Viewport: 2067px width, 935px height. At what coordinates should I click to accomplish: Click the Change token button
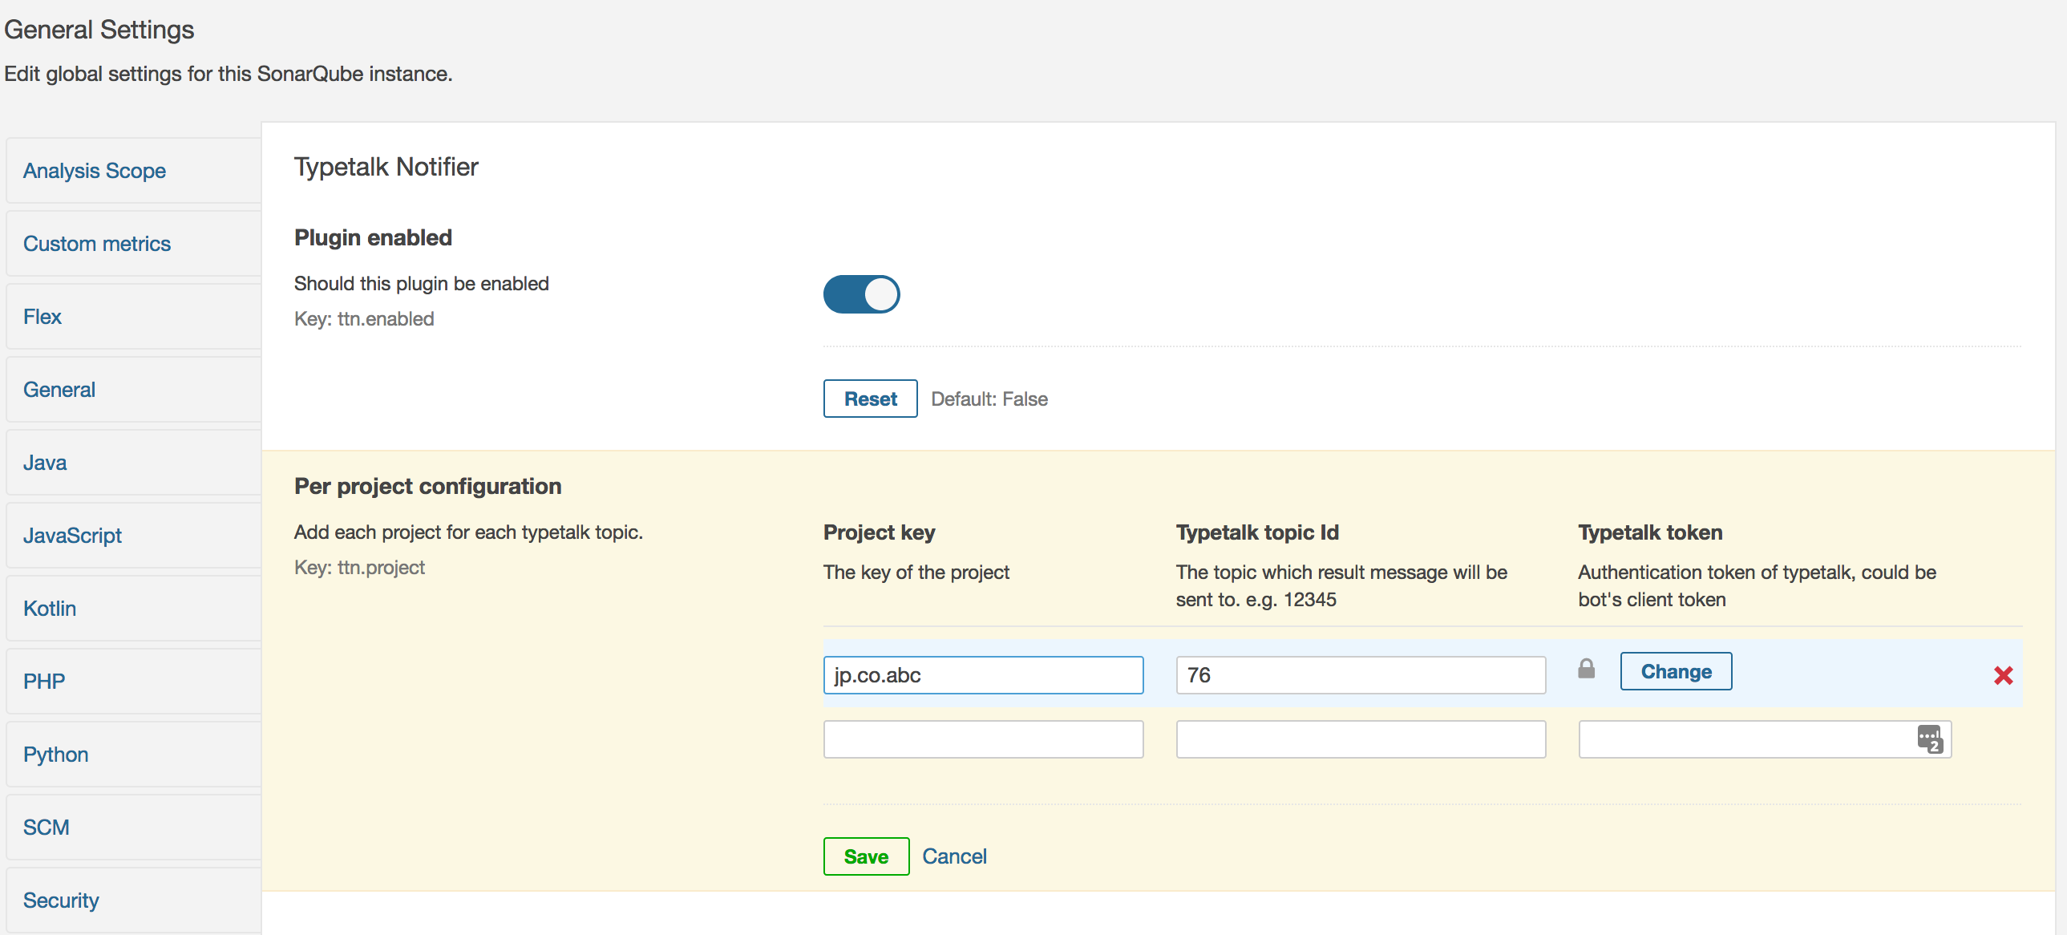pyautogui.click(x=1676, y=671)
